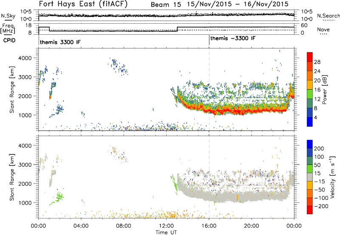Click the 'CPID' label
The image size is (340, 235).
coord(9,40)
